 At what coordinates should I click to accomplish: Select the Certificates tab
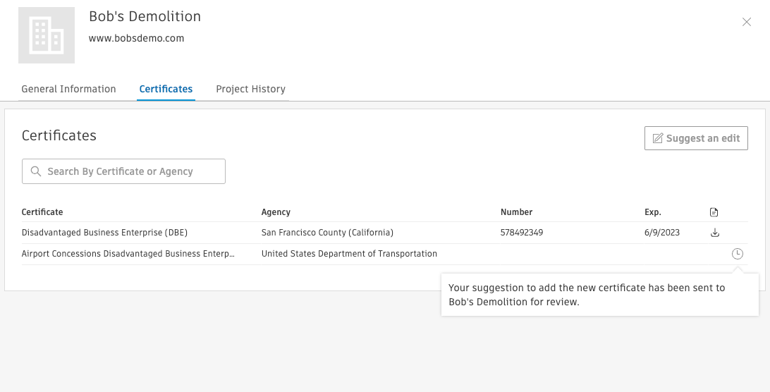(x=166, y=89)
